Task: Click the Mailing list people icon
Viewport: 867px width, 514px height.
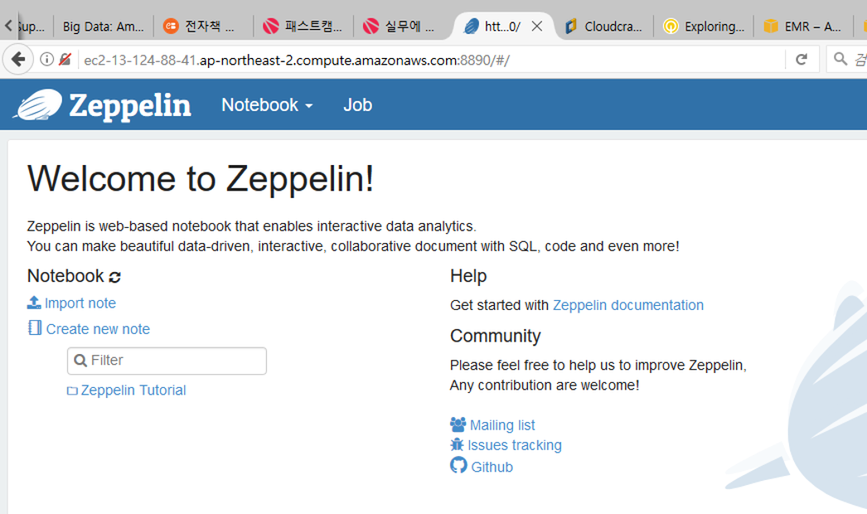Action: 458,424
